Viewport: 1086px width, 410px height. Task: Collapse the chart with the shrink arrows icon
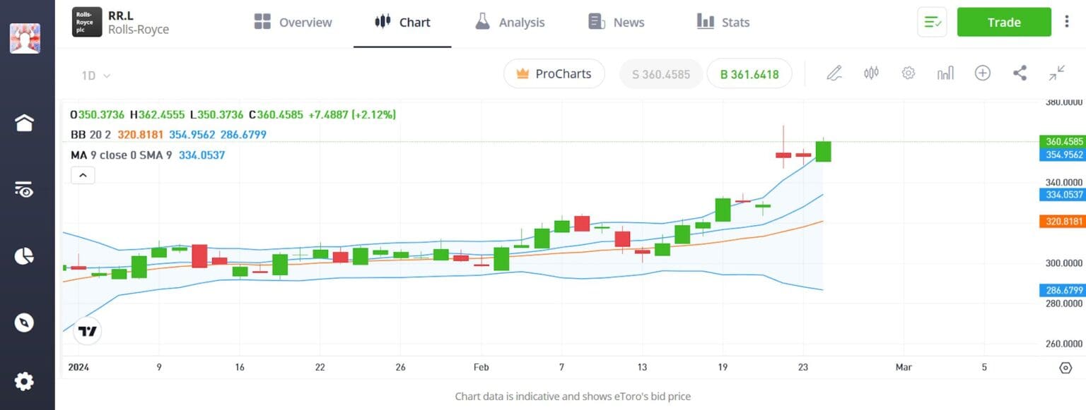[1056, 73]
